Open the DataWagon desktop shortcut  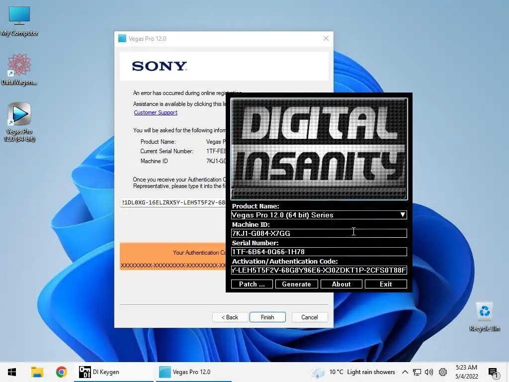[19, 70]
